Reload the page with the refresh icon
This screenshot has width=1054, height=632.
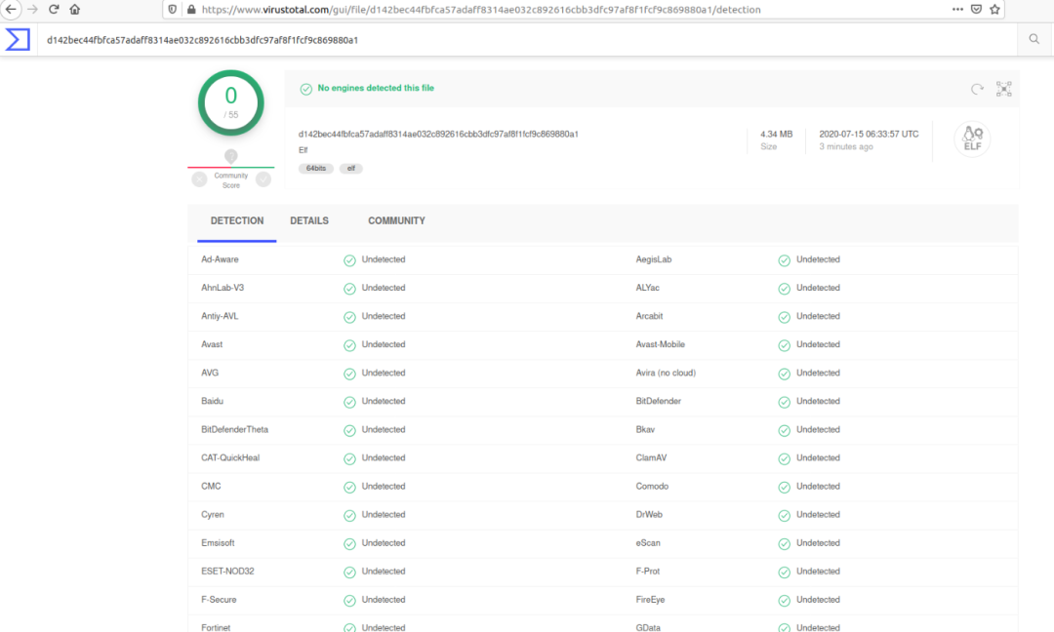coord(54,10)
